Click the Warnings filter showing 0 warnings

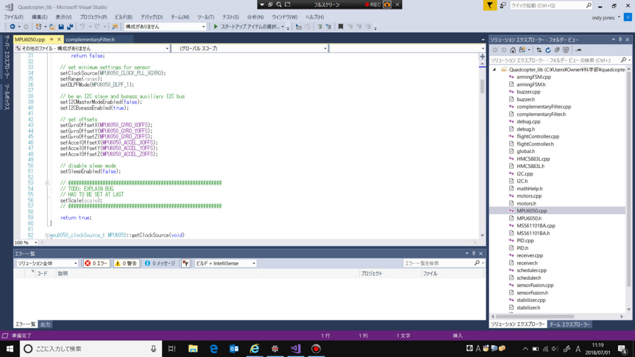(127, 262)
